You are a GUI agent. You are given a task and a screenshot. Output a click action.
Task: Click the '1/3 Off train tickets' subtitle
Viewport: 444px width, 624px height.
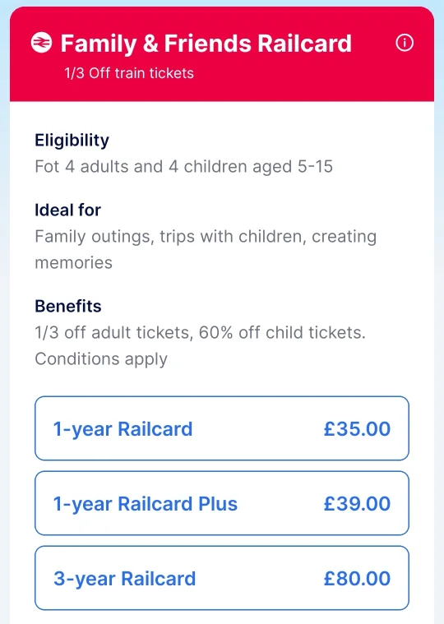[x=129, y=73]
